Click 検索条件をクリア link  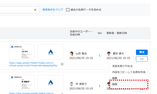click(x=53, y=10)
